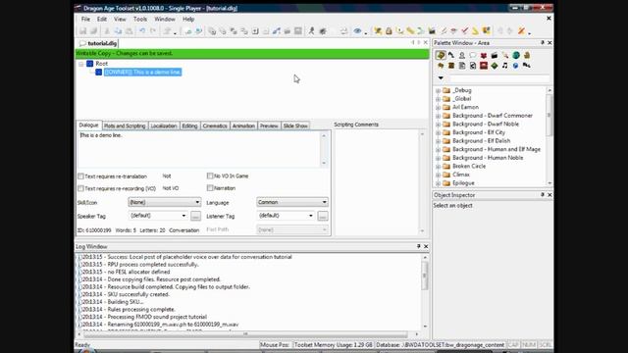Select the highlighted Area icon in palette
This screenshot has width=628, height=353.
(441, 55)
